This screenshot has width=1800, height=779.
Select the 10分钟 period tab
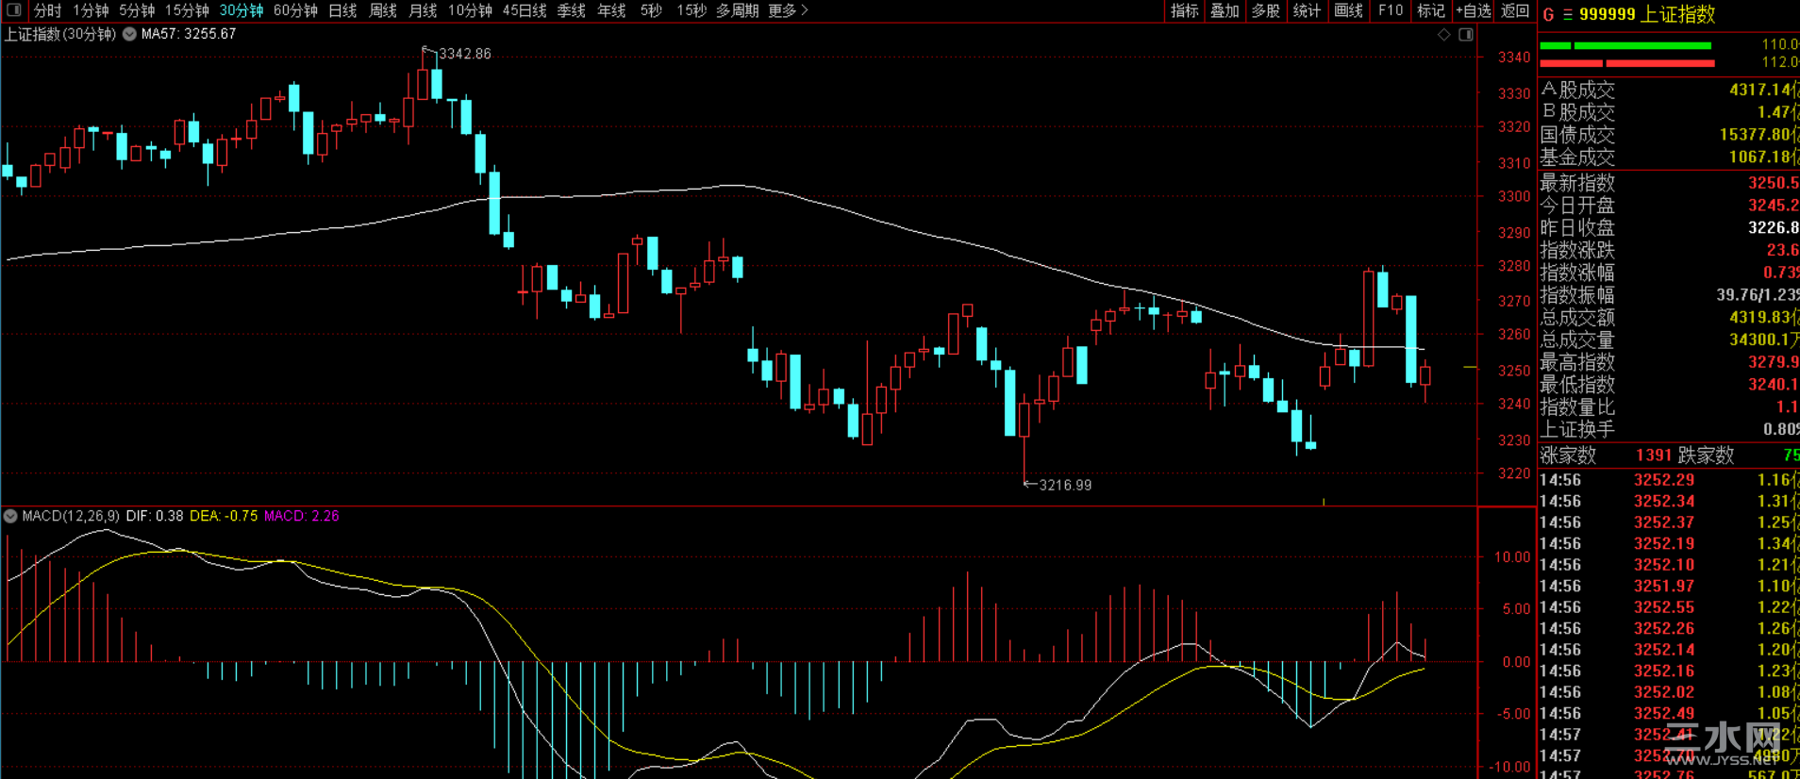[470, 10]
